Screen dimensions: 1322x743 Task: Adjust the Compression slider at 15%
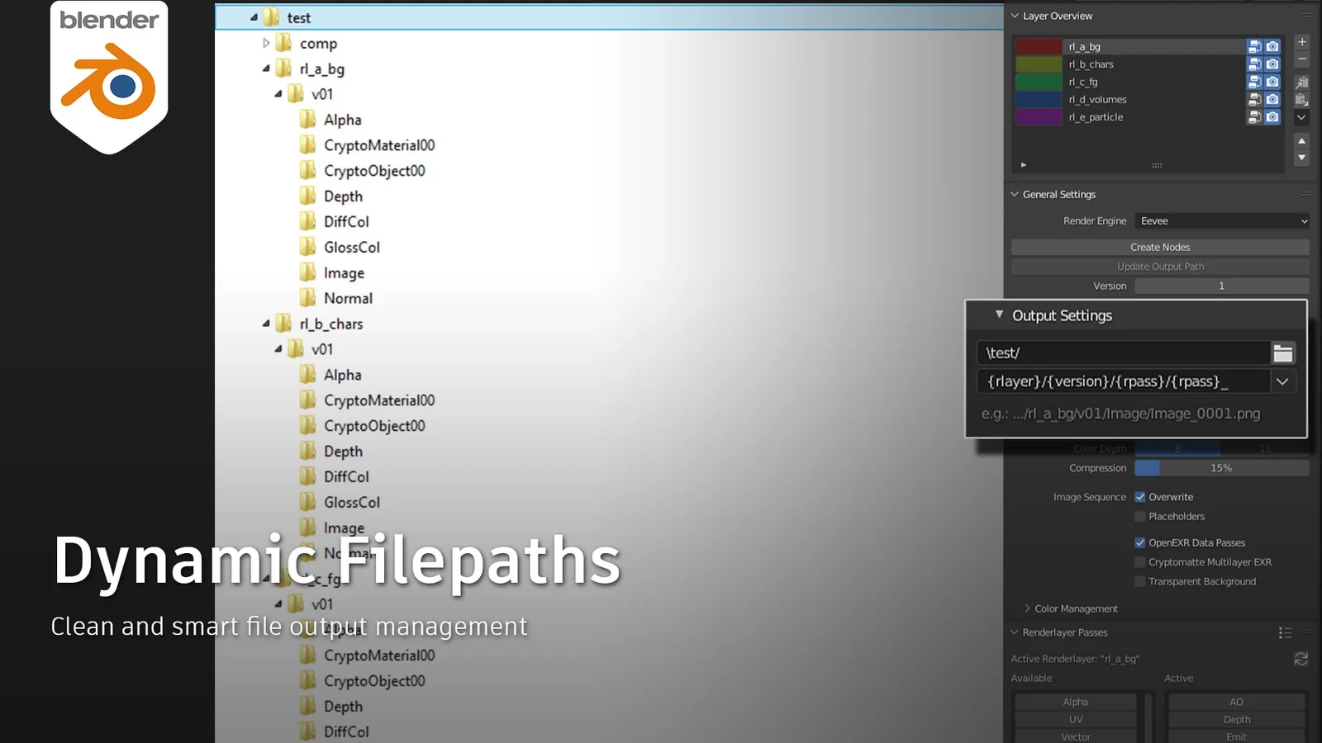click(x=1221, y=468)
